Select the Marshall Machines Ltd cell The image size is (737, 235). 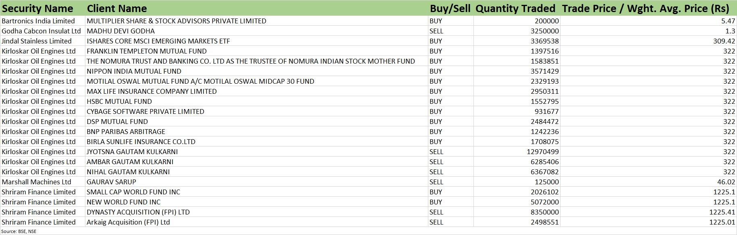point(36,182)
